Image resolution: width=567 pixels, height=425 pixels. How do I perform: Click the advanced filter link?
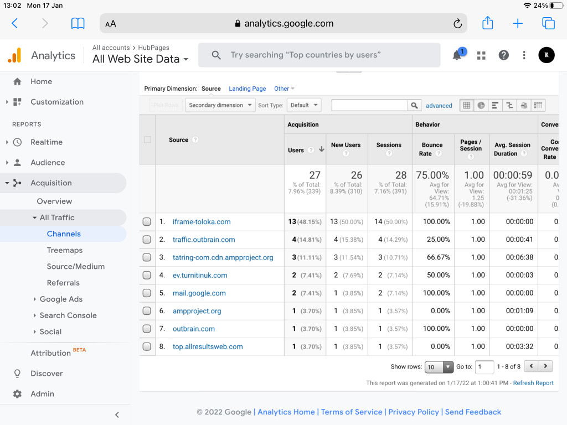point(439,106)
